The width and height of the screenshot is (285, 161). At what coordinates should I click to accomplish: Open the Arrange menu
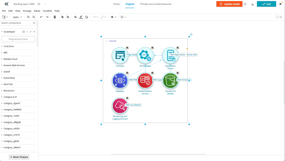[x=27, y=11]
